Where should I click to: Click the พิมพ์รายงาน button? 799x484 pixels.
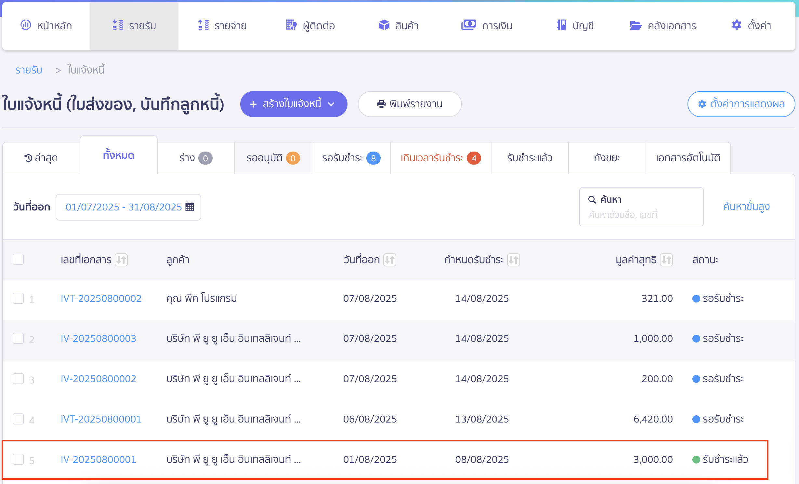click(410, 104)
